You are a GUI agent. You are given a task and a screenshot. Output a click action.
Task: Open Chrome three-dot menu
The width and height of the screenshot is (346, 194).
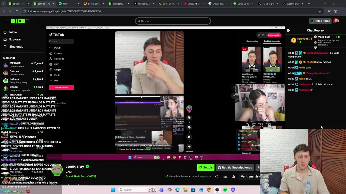coord(342,11)
